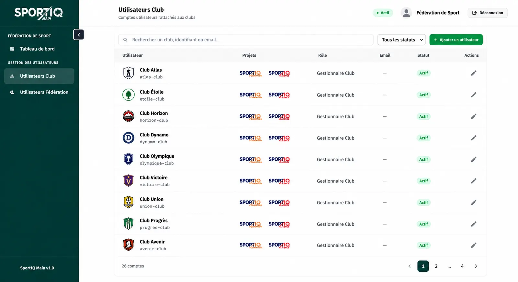
Task: Click the Déconnexion button
Action: click(x=488, y=13)
